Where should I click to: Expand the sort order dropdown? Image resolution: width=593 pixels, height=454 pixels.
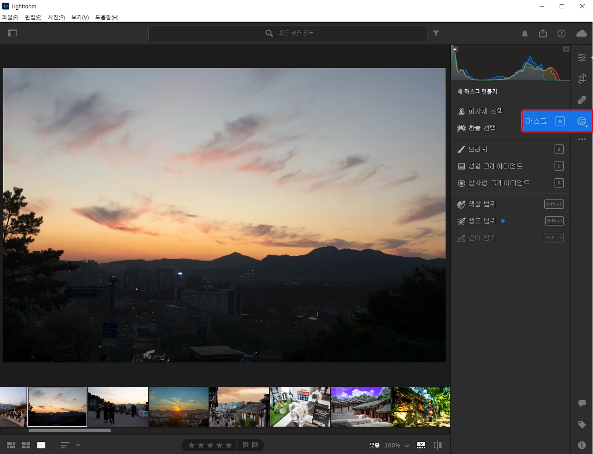coord(78,445)
